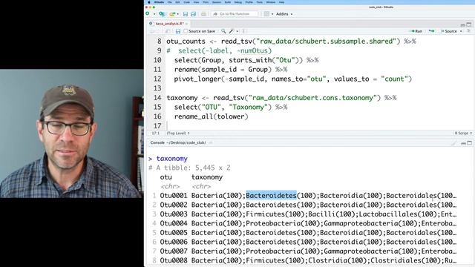Open the Source options dropdown arrow
This screenshot has width=475, height=267.
point(461,31)
